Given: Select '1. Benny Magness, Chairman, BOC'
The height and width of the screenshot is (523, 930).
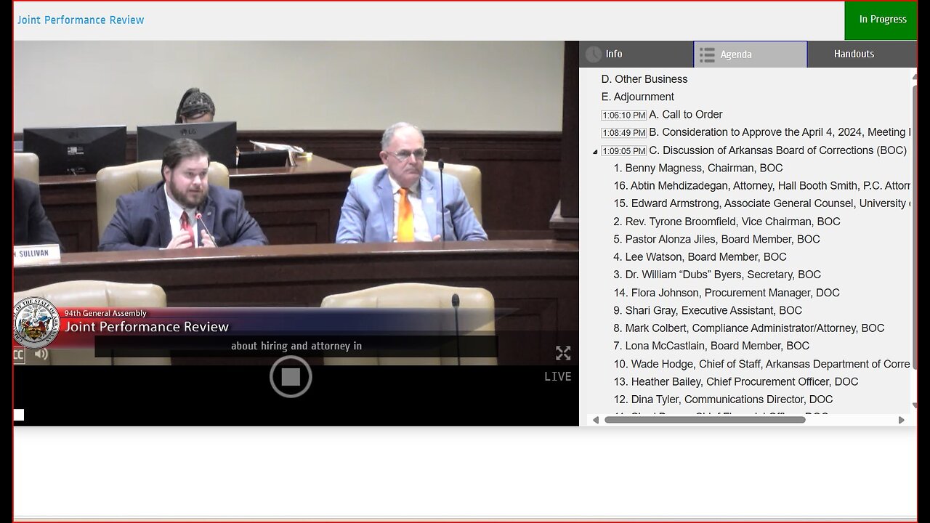Looking at the screenshot, I should pyautogui.click(x=698, y=168).
